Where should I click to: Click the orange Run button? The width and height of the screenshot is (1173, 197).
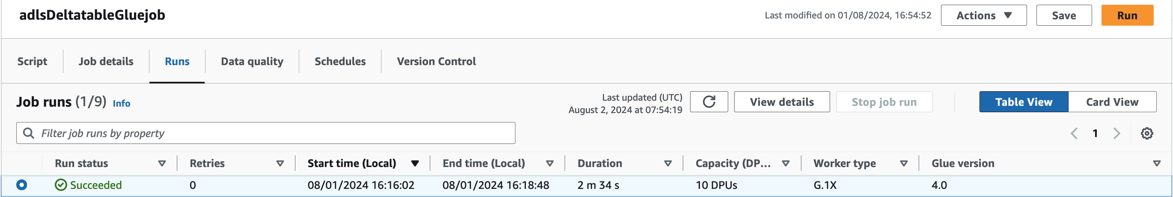click(1127, 15)
